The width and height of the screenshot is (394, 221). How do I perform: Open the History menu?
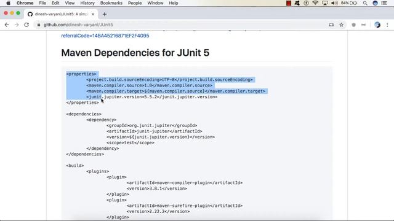tap(87, 3)
